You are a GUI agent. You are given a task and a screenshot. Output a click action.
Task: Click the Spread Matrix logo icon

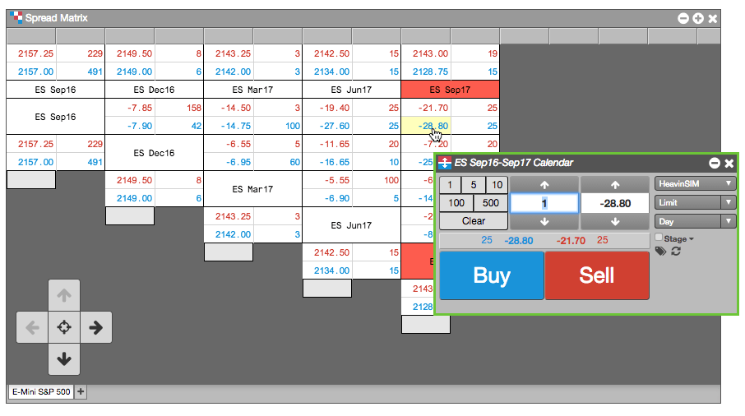click(16, 17)
